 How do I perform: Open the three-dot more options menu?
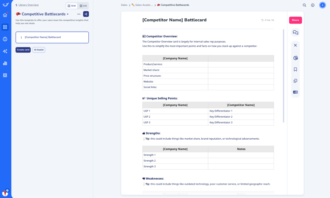tap(79, 14)
